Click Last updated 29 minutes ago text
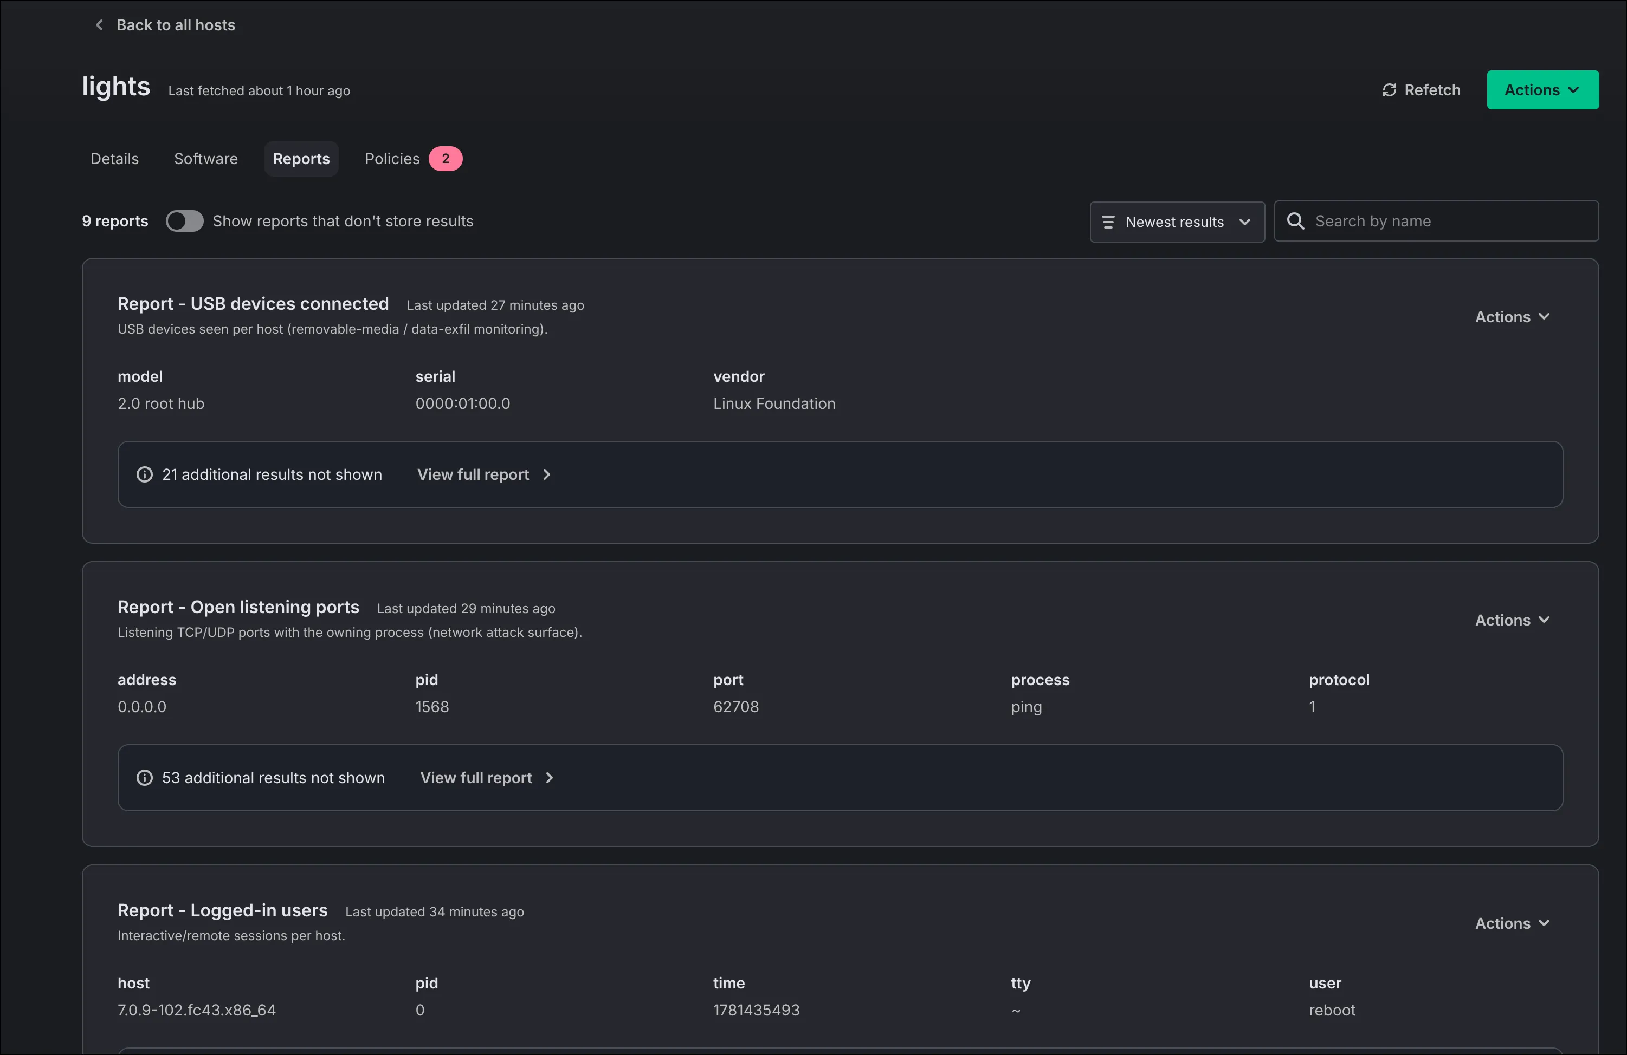This screenshot has height=1055, width=1627. click(466, 609)
